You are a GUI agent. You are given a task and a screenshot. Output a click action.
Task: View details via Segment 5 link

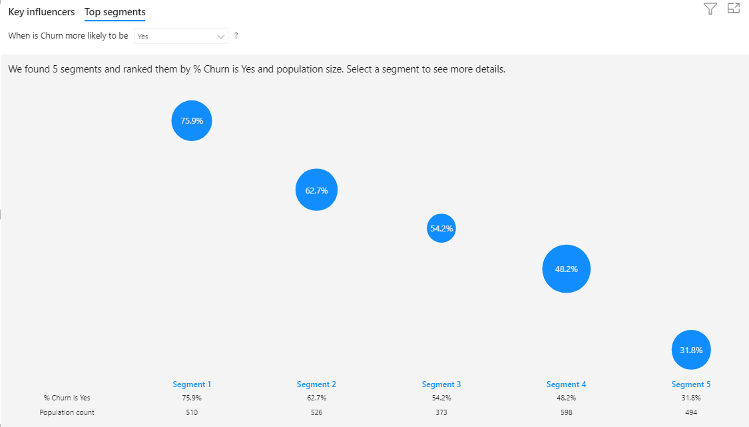[691, 384]
